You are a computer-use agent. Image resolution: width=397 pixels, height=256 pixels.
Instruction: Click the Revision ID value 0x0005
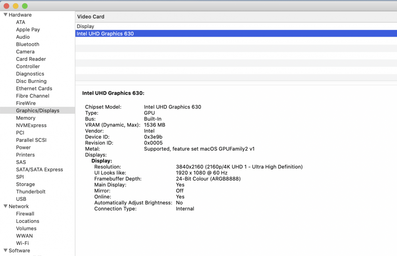[153, 143]
